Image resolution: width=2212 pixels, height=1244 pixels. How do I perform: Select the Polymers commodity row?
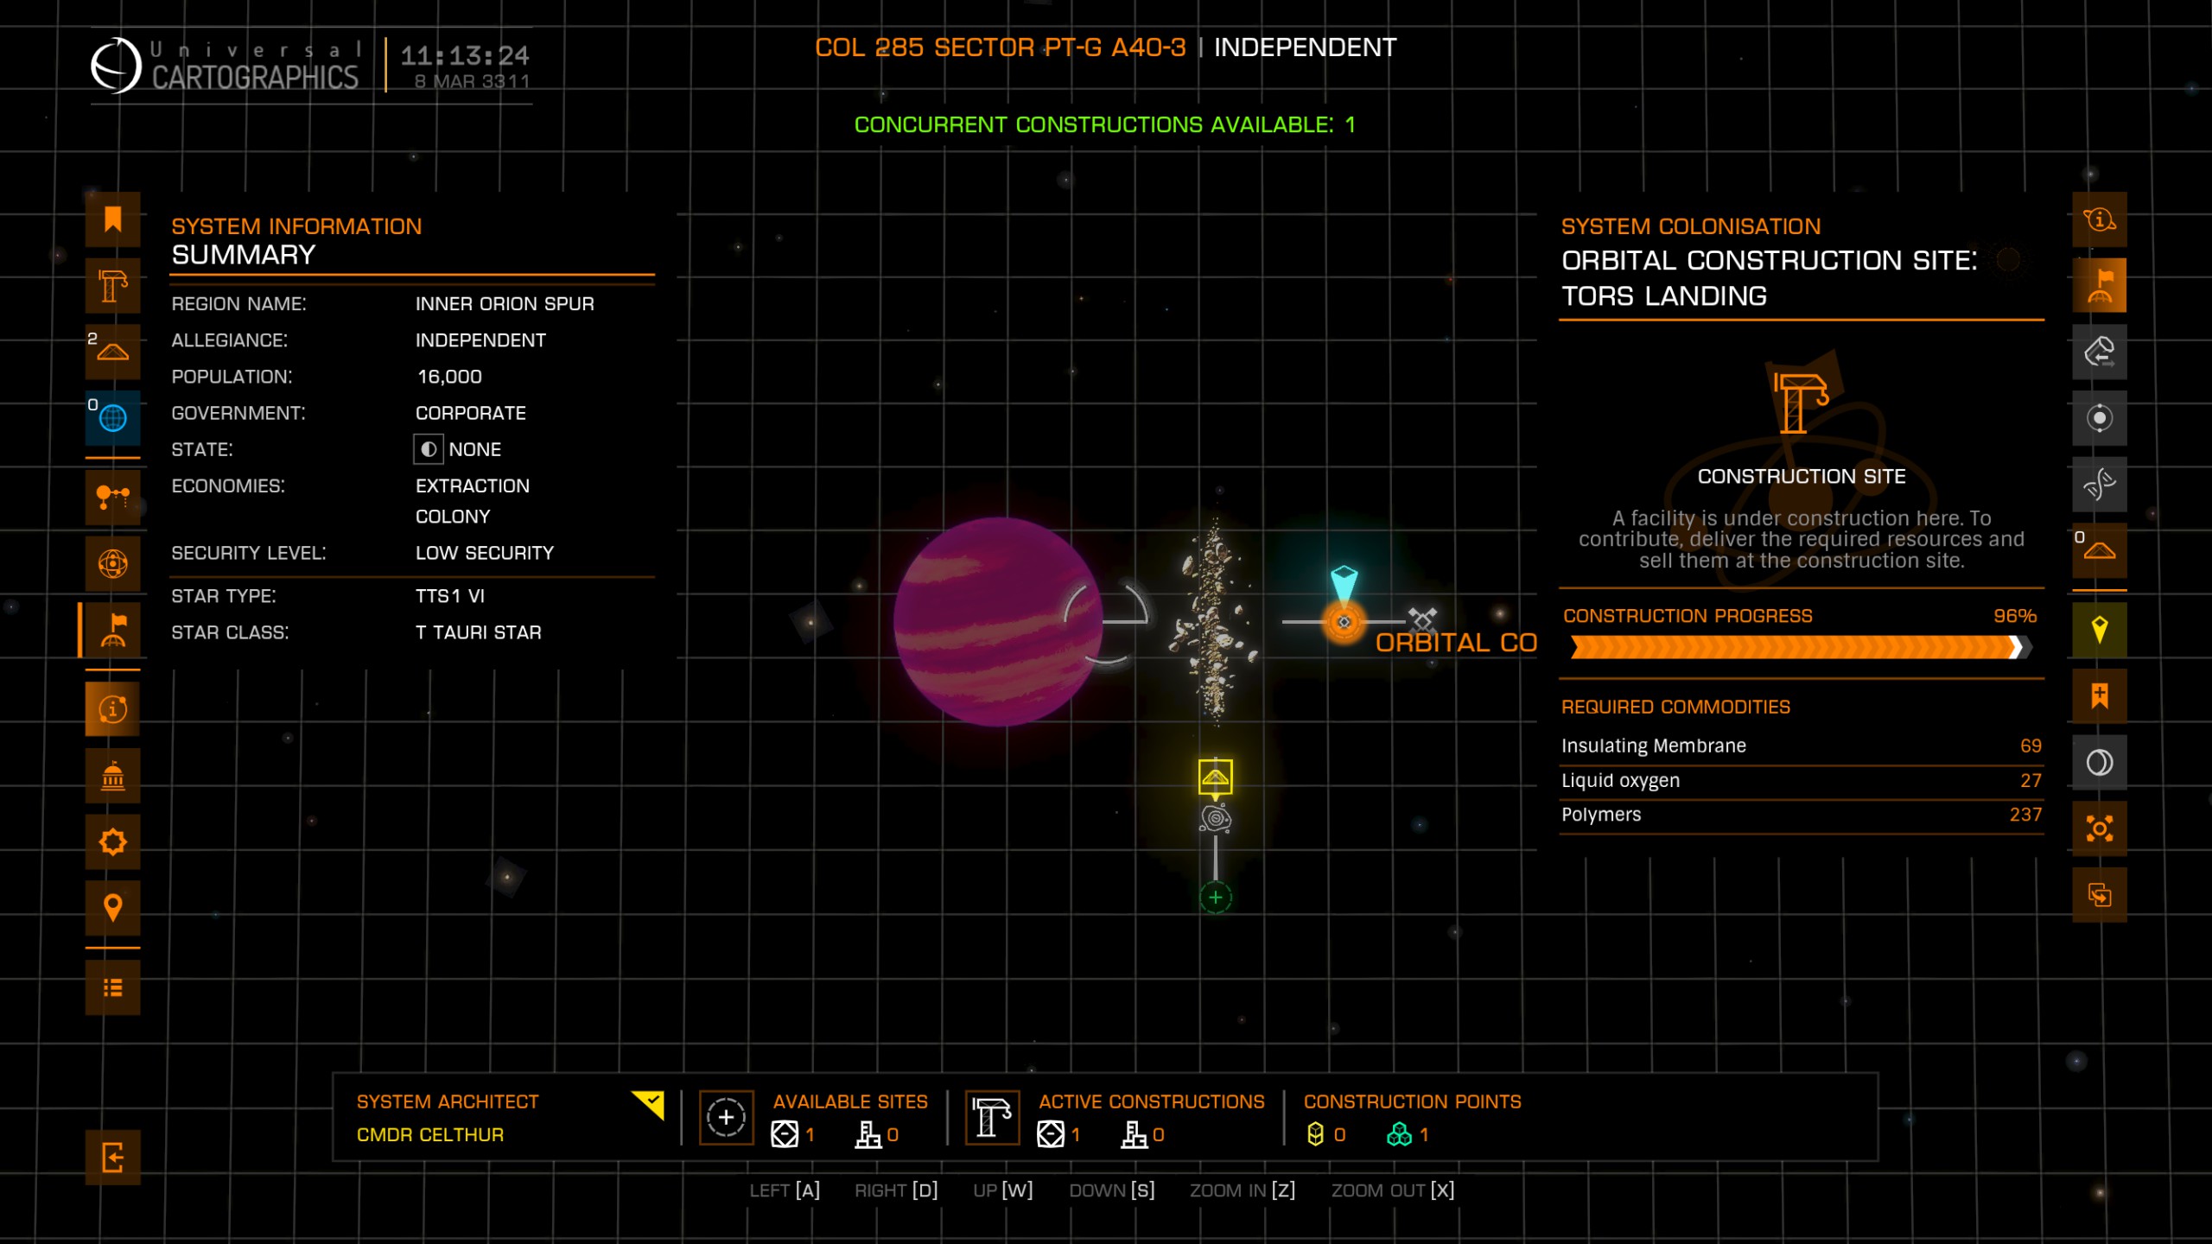(x=1801, y=815)
